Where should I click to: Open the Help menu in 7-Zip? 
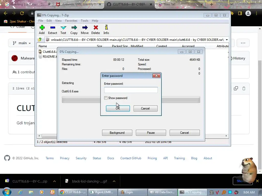click(95, 21)
